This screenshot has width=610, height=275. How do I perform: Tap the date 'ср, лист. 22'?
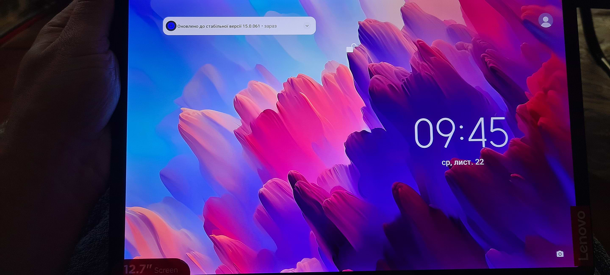tap(463, 162)
